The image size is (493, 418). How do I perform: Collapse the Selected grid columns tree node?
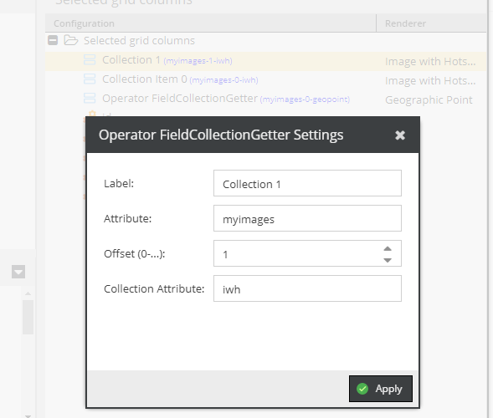[x=53, y=40]
